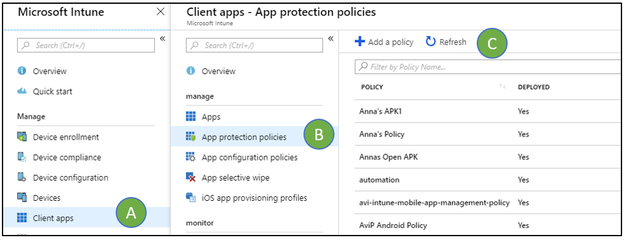The height and width of the screenshot is (240, 624).
Task: Click Add a policy button
Action: click(x=384, y=42)
